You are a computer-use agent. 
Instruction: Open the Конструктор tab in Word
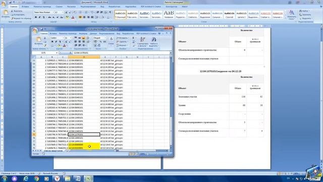click(172, 7)
